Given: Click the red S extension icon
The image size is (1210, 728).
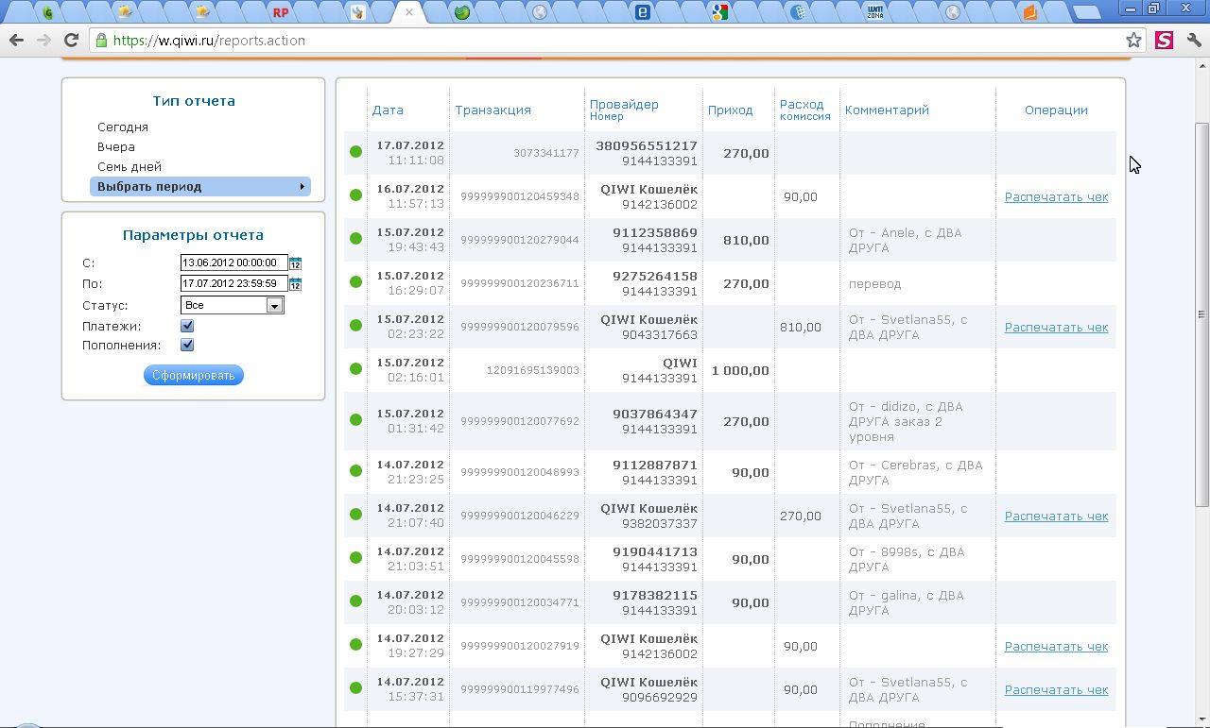Looking at the screenshot, I should point(1164,41).
